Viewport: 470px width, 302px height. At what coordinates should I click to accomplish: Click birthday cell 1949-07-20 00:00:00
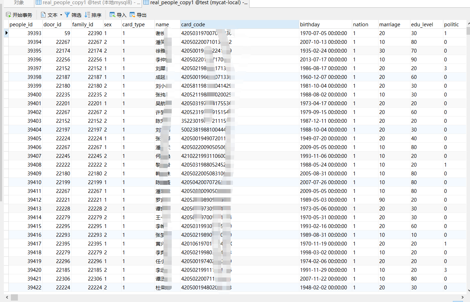(x=326, y=139)
